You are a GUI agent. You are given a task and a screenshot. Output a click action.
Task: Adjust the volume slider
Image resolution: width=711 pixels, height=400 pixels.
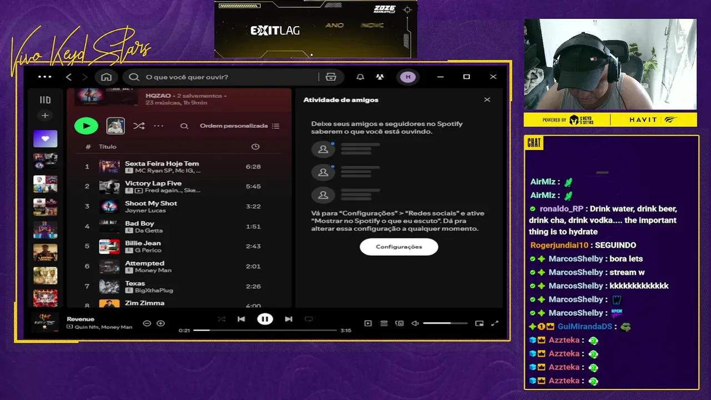pyautogui.click(x=445, y=323)
